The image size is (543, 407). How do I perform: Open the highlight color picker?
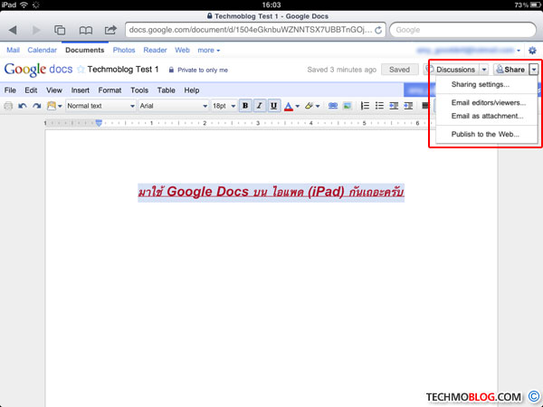click(x=312, y=106)
